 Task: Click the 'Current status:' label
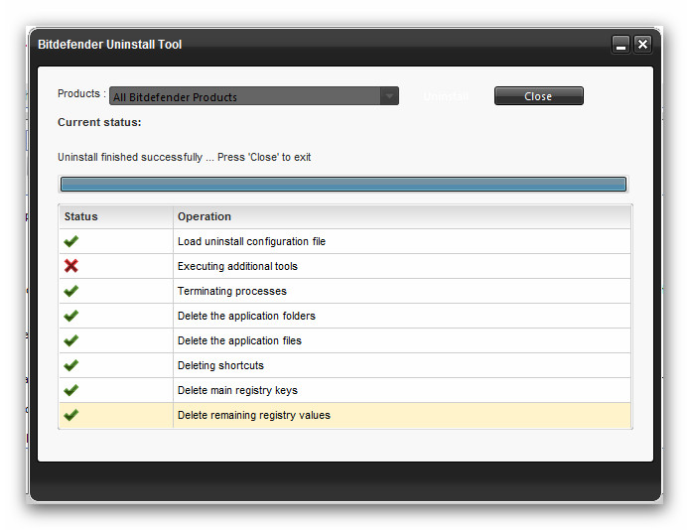click(x=99, y=122)
